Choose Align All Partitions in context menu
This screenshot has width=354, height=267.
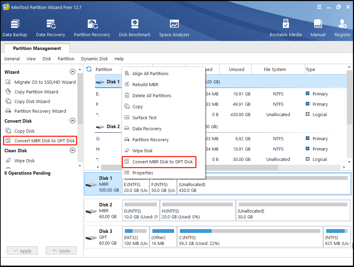tap(163, 73)
